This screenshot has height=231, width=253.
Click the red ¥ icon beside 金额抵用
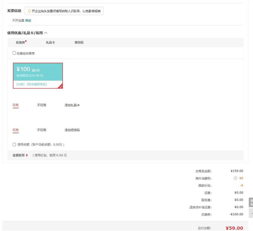(x=27, y=155)
